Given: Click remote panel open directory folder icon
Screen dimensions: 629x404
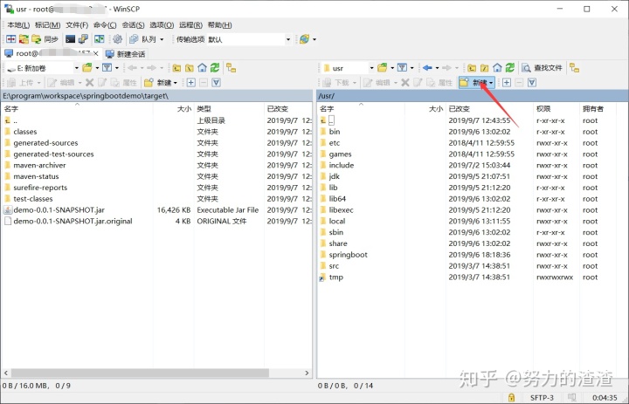Looking at the screenshot, I should click(383, 68).
